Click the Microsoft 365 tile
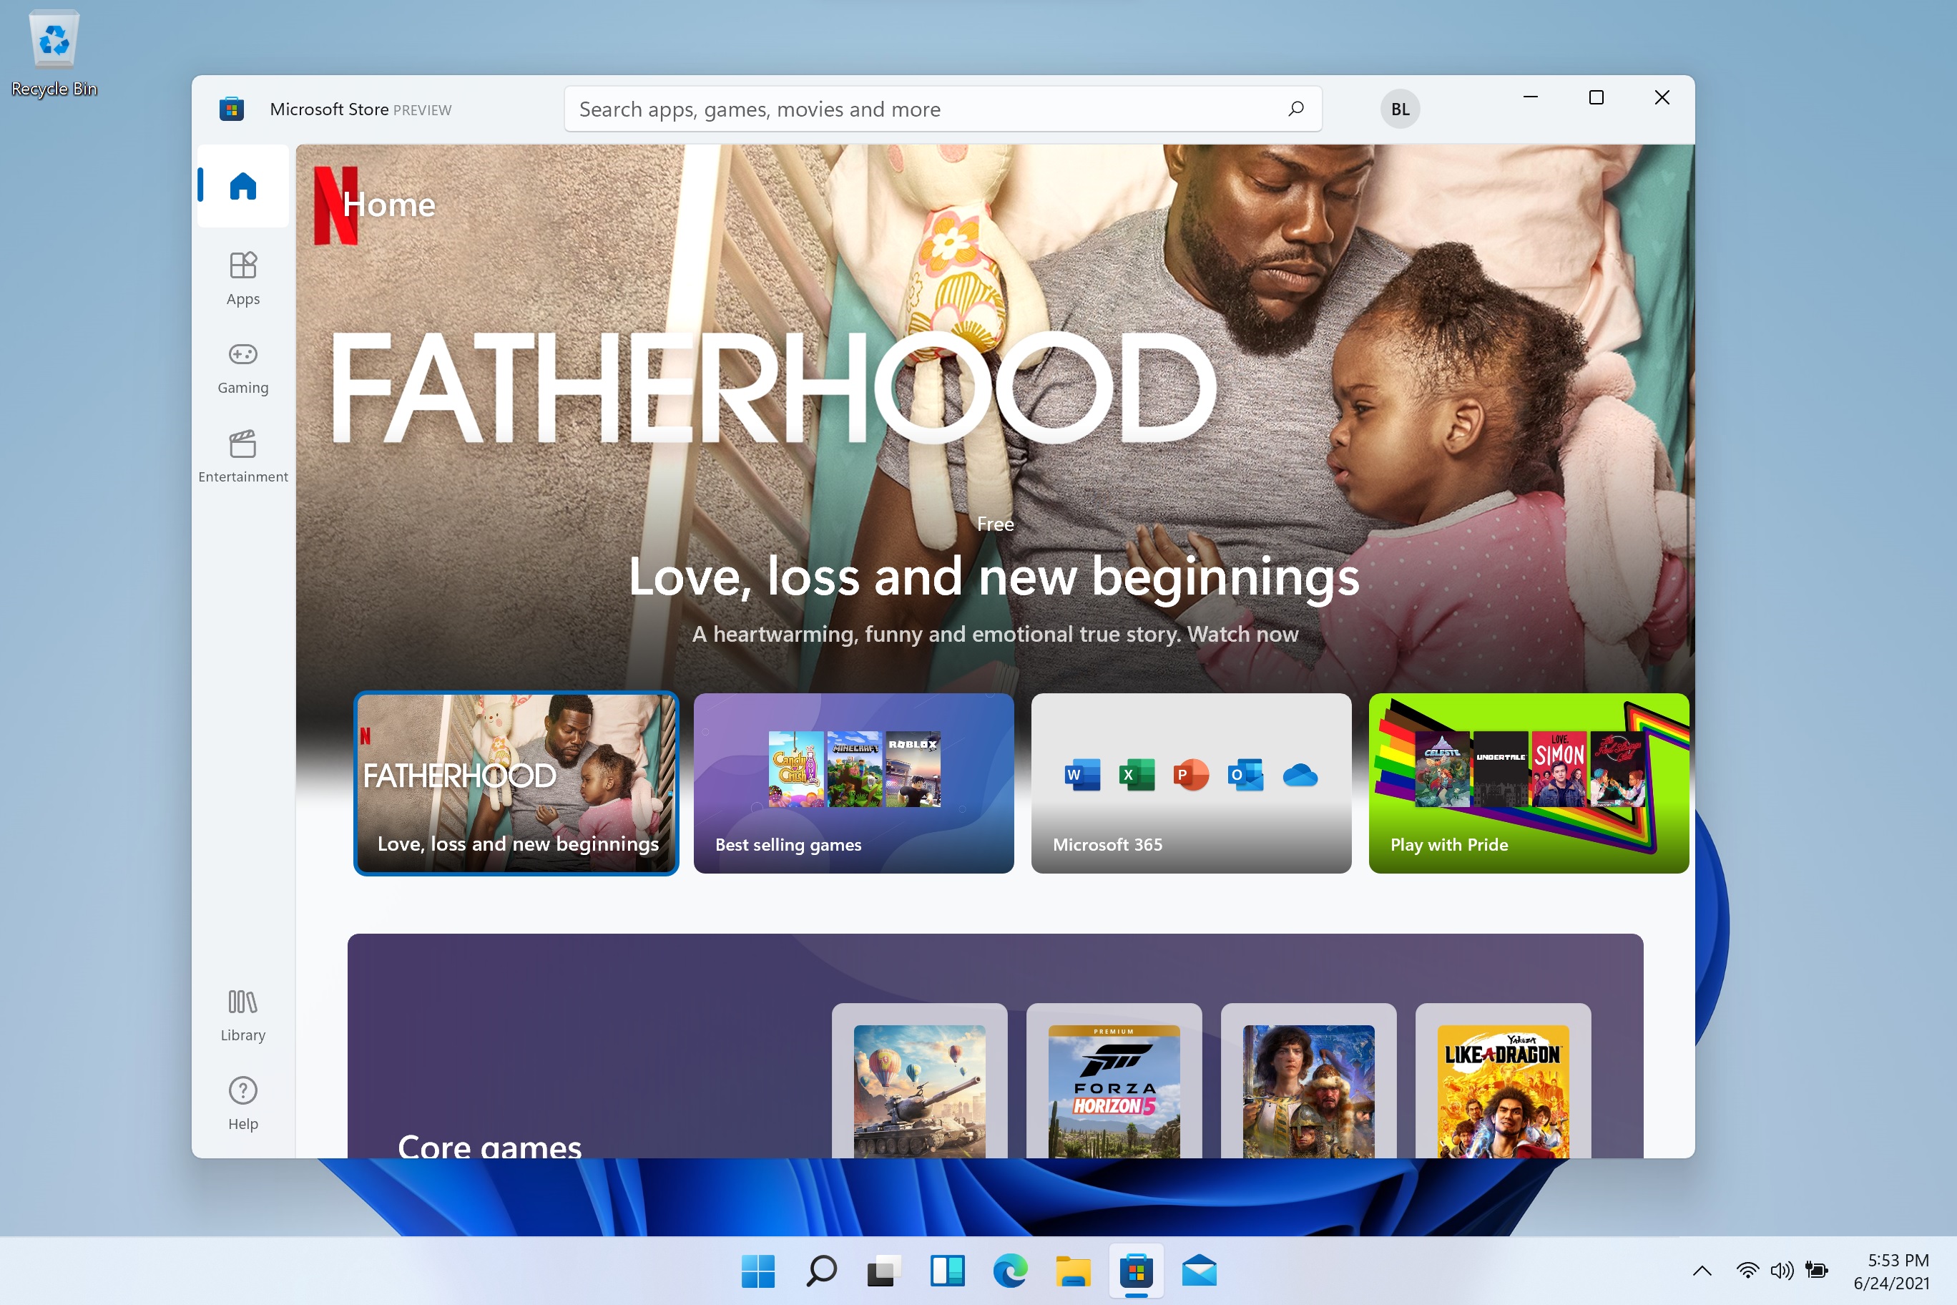This screenshot has width=1957, height=1305. click(1190, 781)
